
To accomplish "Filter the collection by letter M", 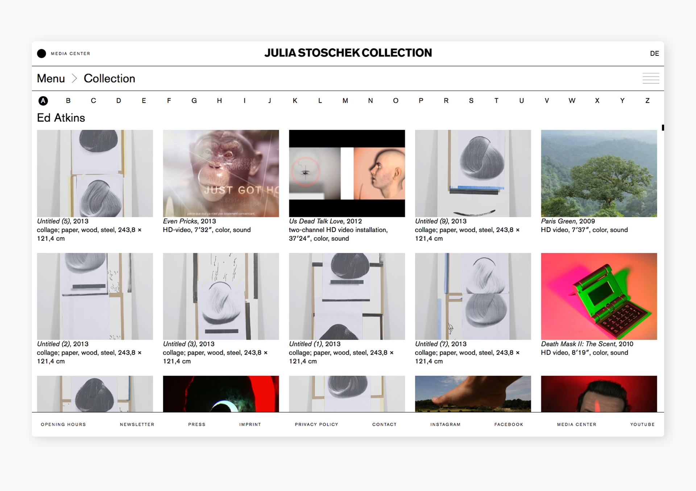I will click(x=345, y=101).
